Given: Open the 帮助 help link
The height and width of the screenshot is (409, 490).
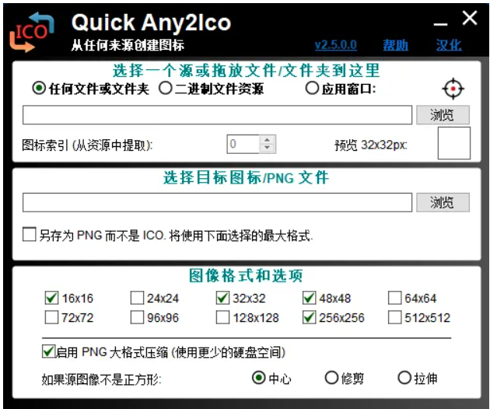Looking at the screenshot, I should click(396, 45).
